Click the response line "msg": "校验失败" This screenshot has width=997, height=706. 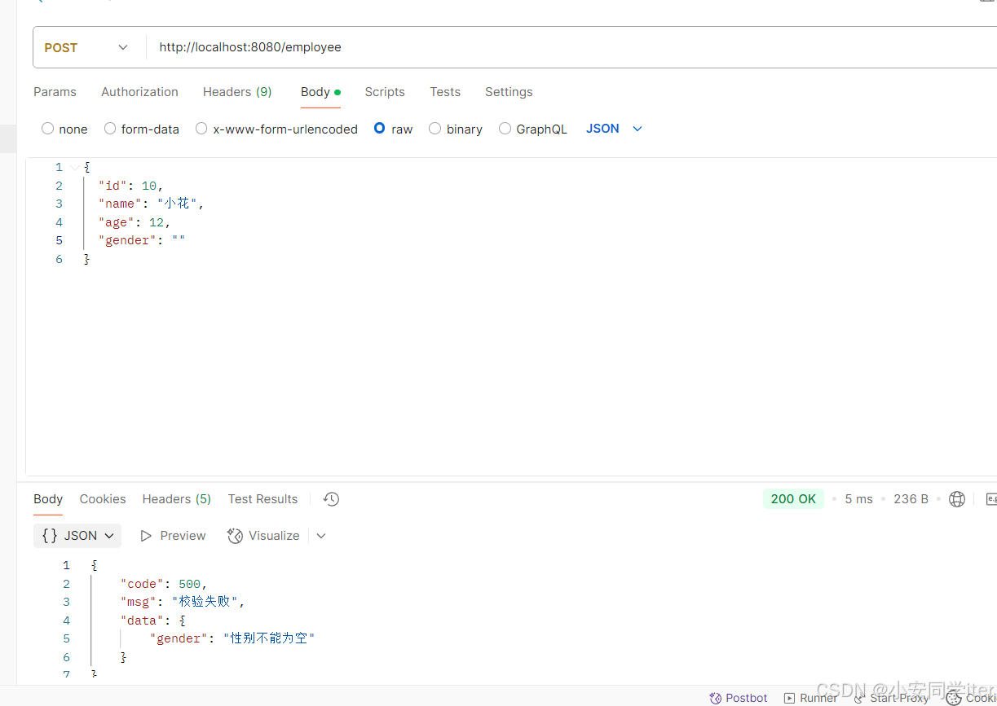[183, 602]
